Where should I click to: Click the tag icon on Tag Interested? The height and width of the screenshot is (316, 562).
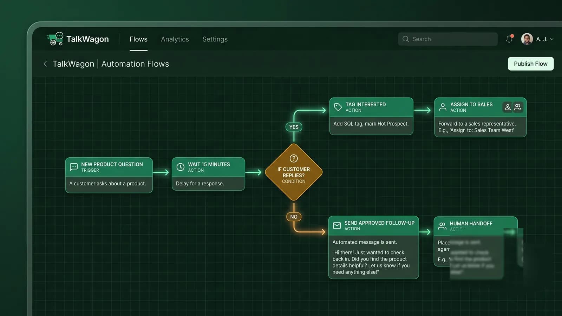(x=338, y=107)
